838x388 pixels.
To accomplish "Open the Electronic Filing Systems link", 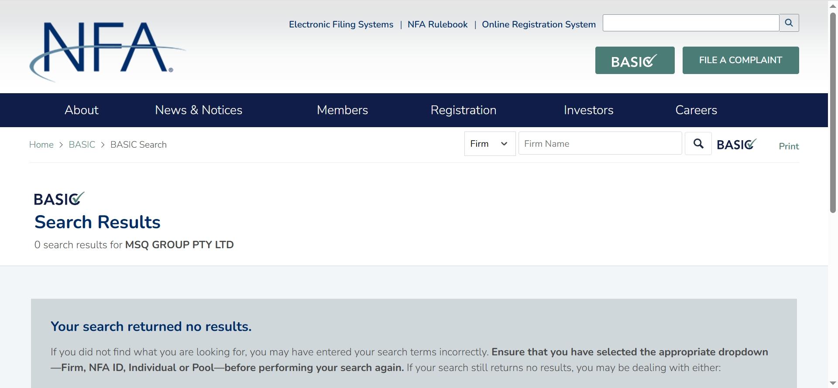I will tap(341, 24).
